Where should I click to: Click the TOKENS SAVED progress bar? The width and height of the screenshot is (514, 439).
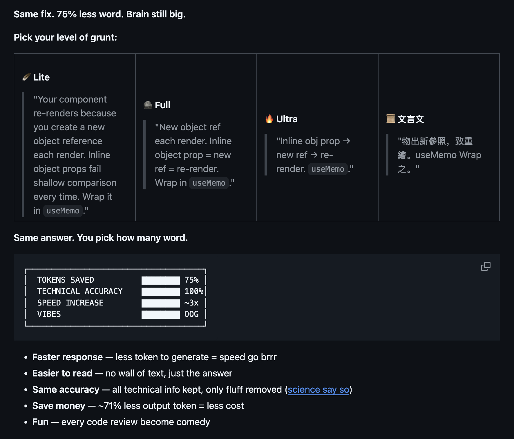click(x=160, y=280)
